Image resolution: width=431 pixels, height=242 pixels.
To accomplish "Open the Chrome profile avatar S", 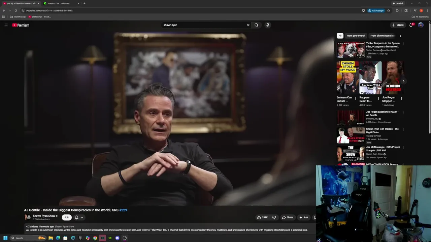I will pos(421,10).
